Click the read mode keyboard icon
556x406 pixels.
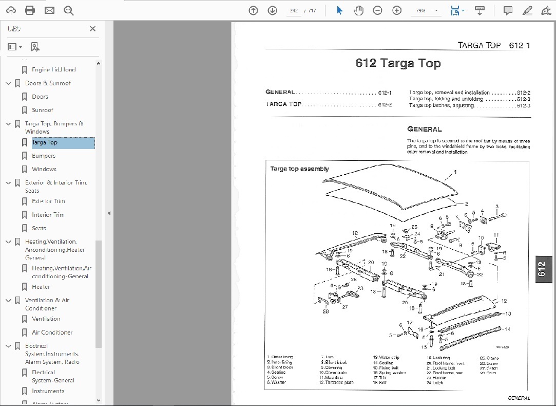(480, 11)
